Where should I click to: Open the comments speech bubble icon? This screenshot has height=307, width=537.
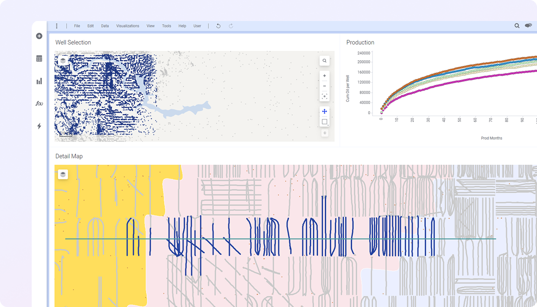[x=528, y=26]
